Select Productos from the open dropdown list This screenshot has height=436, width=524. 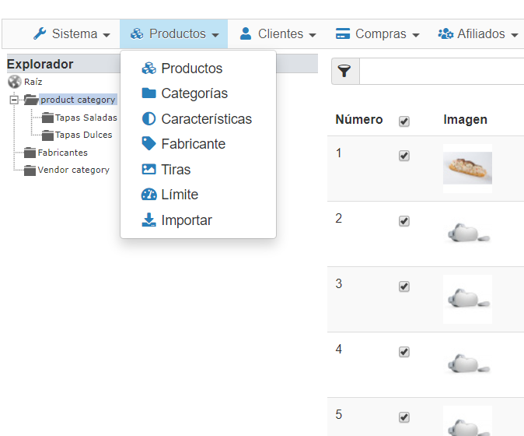[191, 69]
